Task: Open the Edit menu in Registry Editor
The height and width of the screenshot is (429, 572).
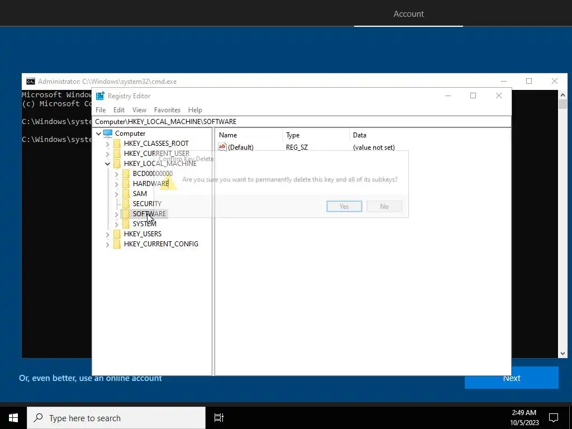Action: (119, 110)
